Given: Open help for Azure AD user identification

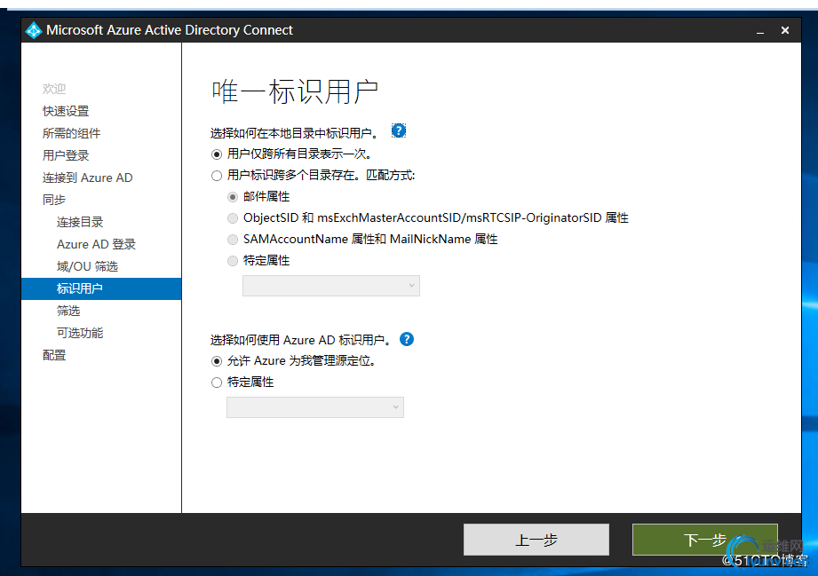Looking at the screenshot, I should [407, 339].
